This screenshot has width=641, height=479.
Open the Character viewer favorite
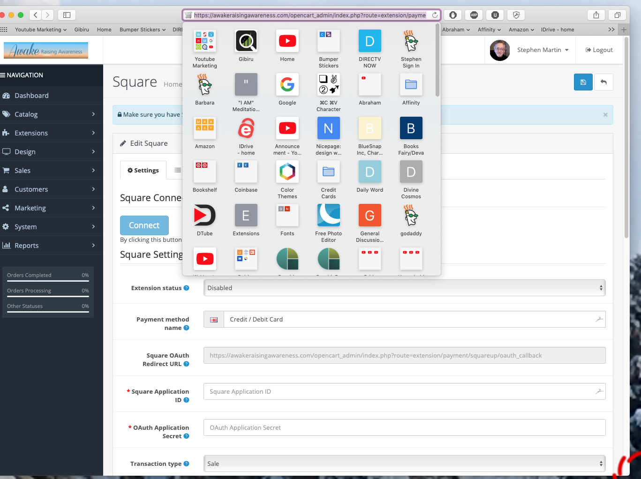(329, 85)
